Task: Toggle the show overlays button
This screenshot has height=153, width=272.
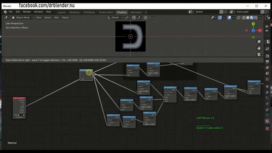Action: (229, 17)
